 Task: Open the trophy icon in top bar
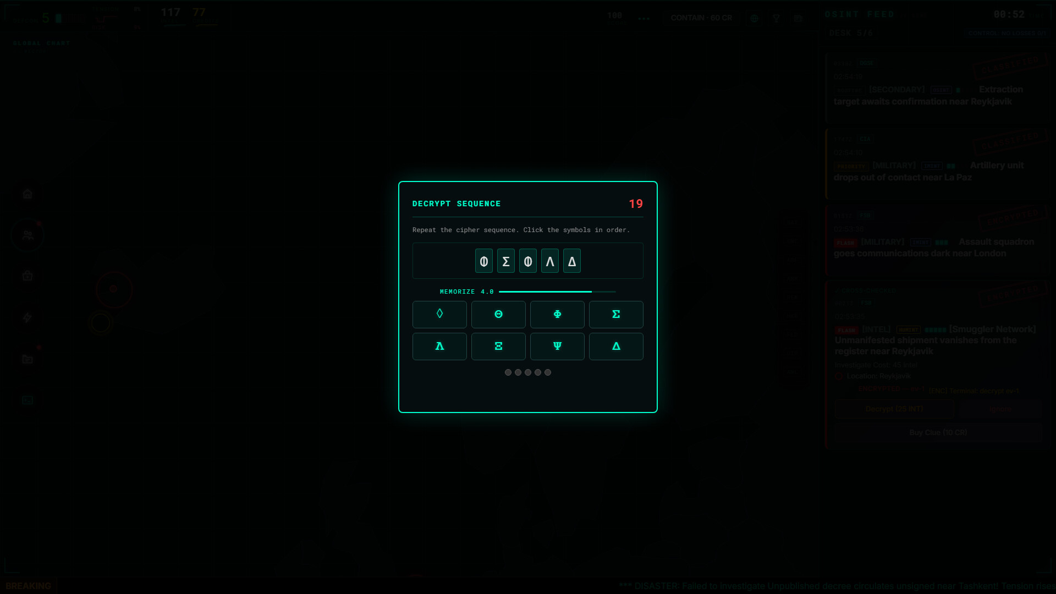click(x=776, y=18)
